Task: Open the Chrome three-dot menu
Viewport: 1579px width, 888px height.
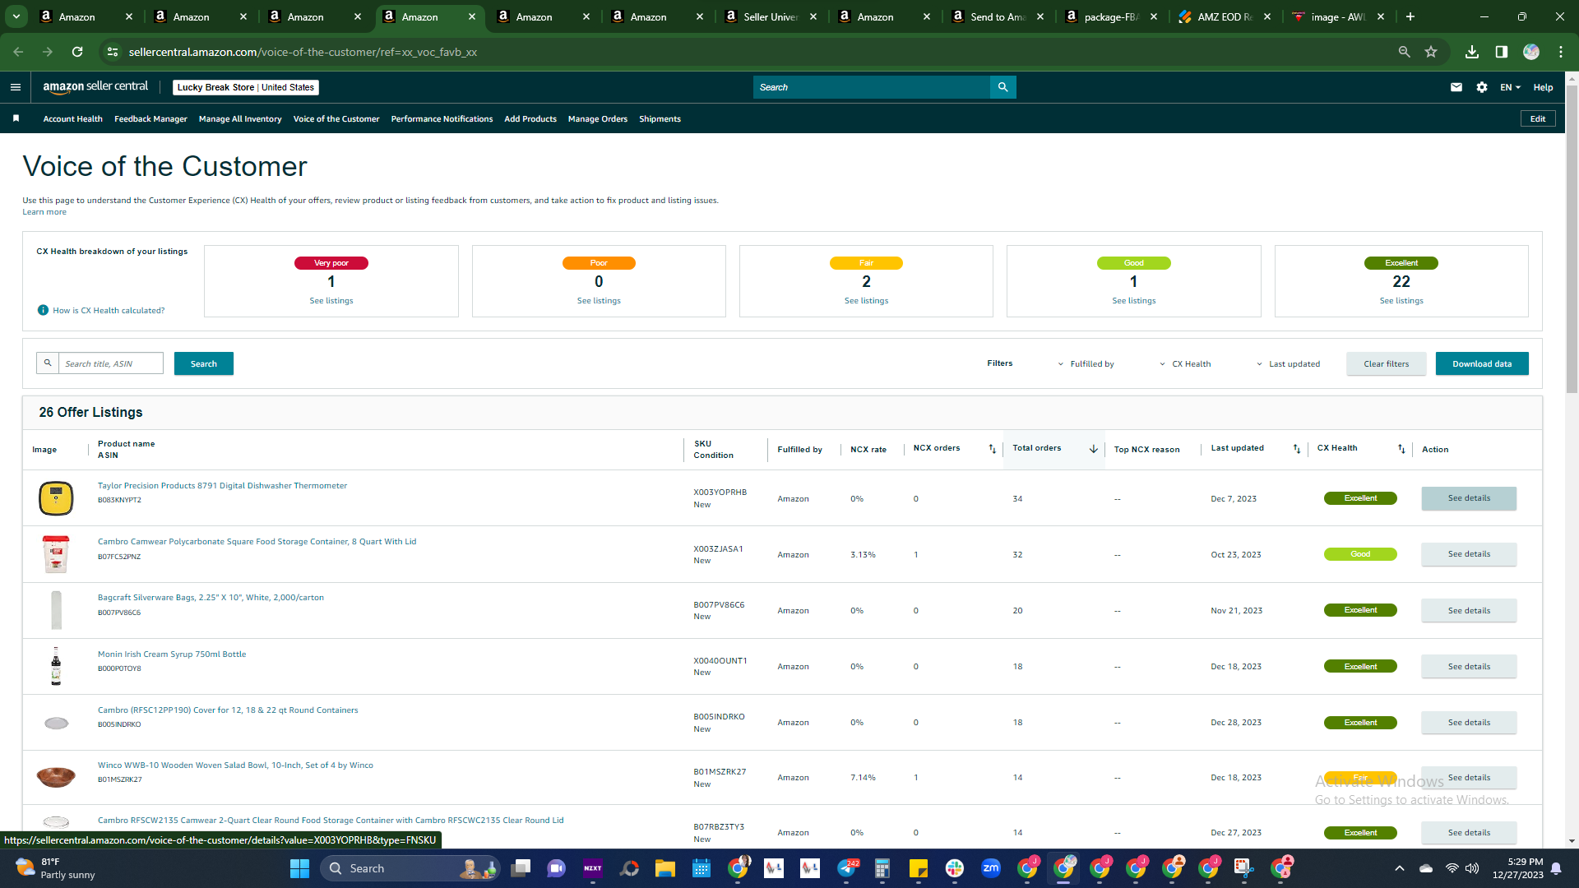Action: click(1561, 52)
